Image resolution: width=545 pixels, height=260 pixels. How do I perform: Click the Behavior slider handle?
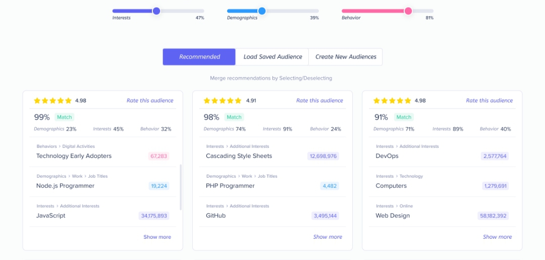point(408,11)
